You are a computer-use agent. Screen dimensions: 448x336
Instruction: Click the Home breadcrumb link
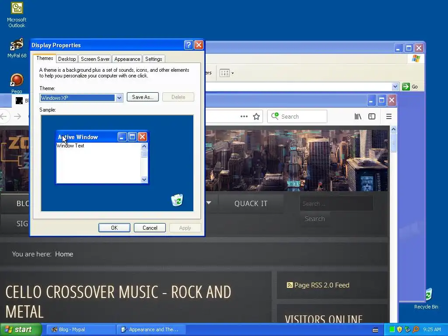click(x=64, y=254)
